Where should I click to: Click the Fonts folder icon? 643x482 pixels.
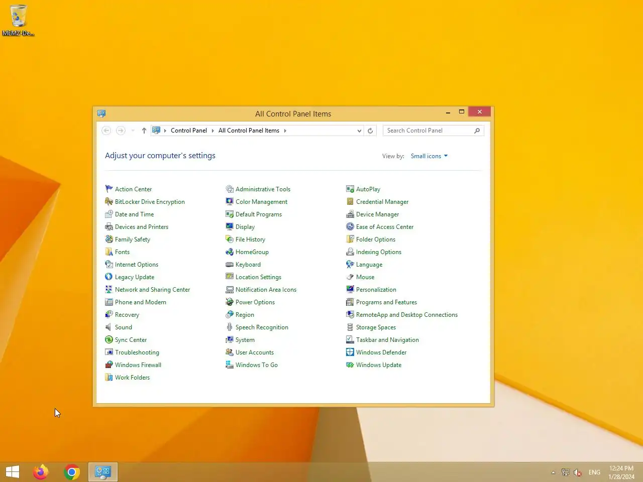(x=109, y=252)
